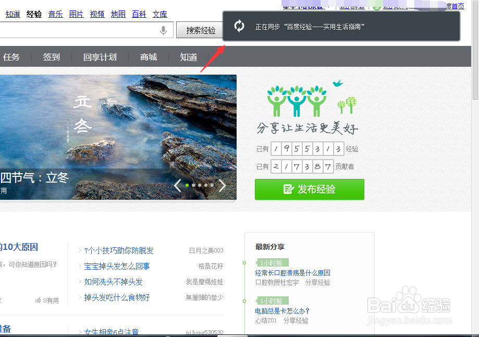Open 经常长口腔溃疡是什么原因 link
Viewport: 479px width, 337px height.
click(x=292, y=273)
